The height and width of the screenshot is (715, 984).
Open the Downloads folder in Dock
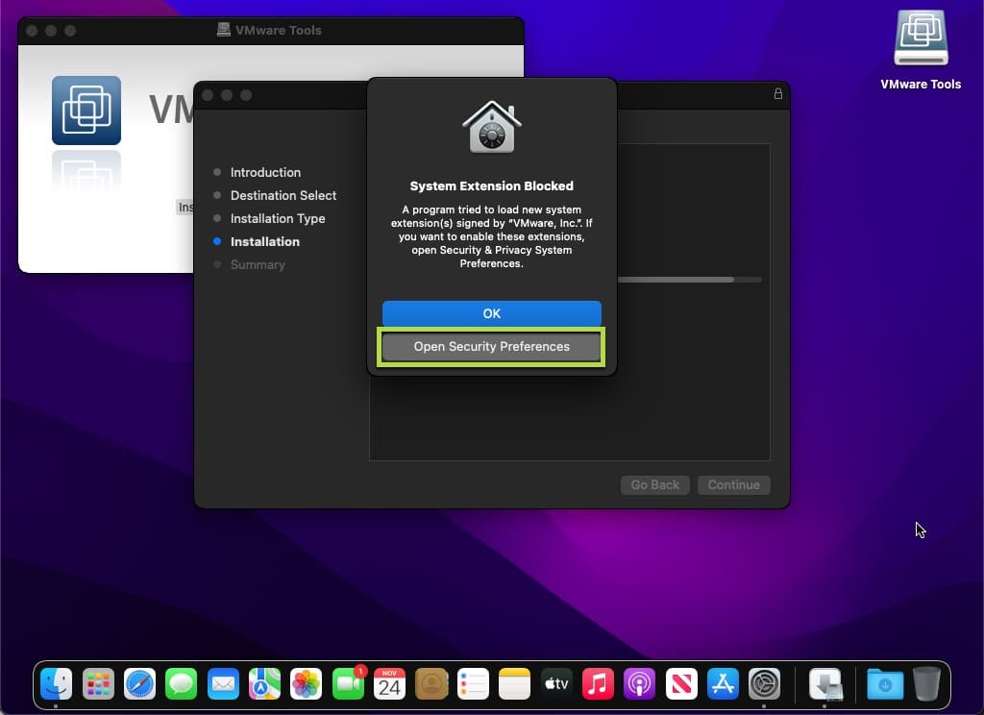coord(885,683)
